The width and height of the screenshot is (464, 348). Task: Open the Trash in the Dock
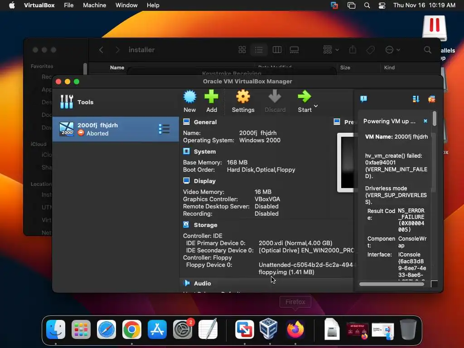(408, 329)
